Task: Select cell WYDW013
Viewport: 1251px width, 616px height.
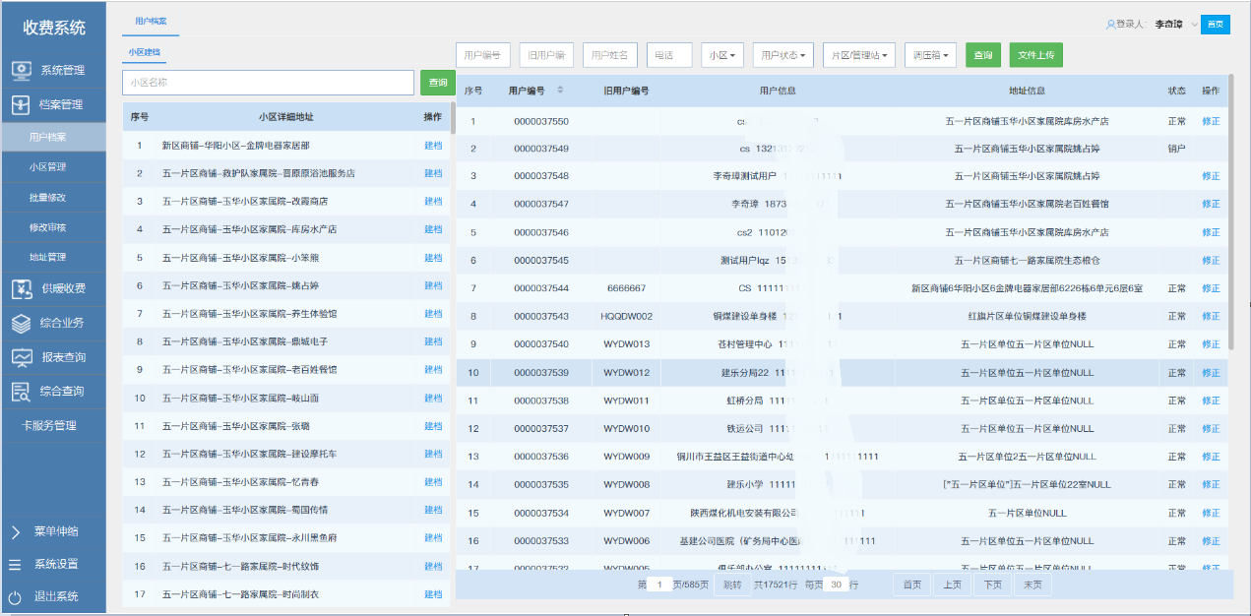Action: point(627,345)
